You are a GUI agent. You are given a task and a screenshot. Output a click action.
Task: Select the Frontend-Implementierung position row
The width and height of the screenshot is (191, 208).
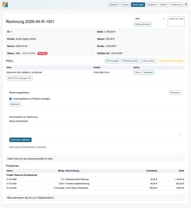[x=95, y=184]
